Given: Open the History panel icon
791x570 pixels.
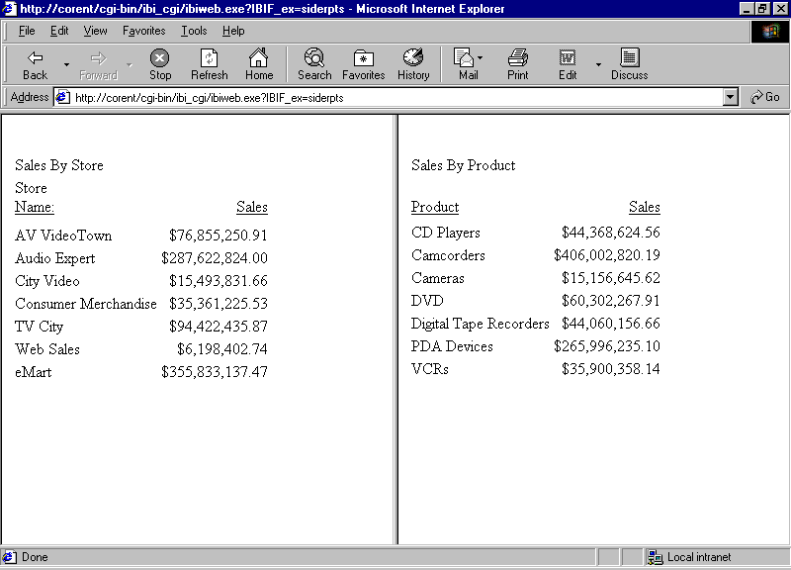Looking at the screenshot, I should 412,63.
